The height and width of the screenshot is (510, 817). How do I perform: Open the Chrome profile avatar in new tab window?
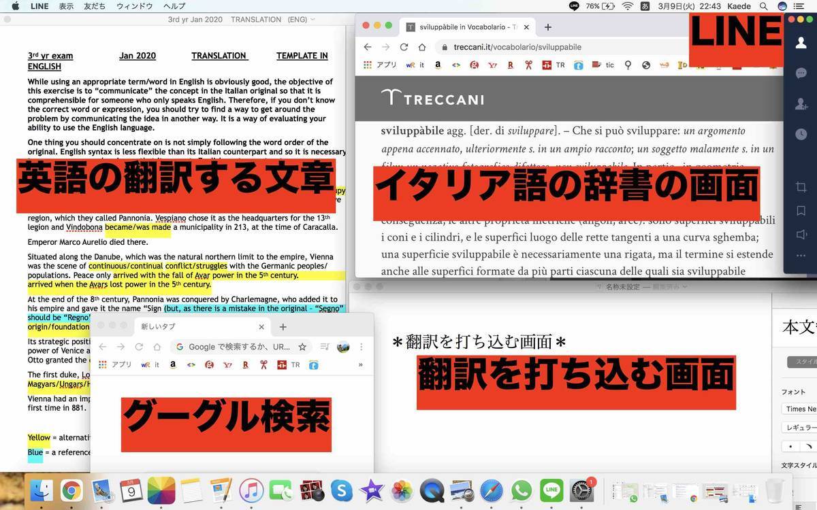click(343, 347)
